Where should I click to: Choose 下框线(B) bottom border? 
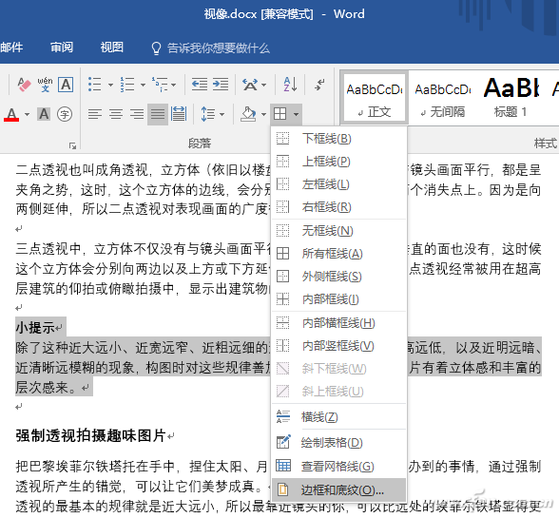coord(338,139)
